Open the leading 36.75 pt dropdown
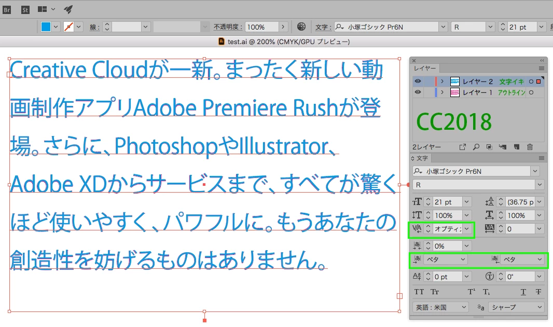This screenshot has width=553, height=327. (539, 202)
